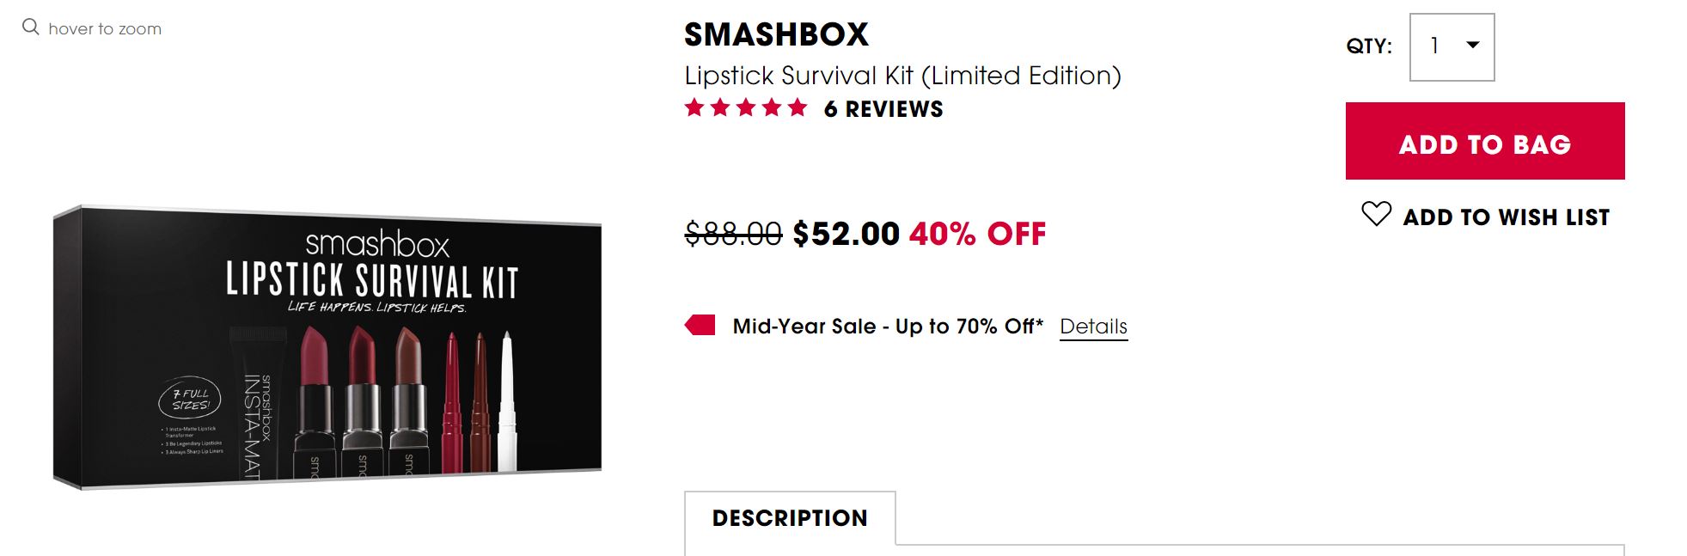Screen dimensions: 1687x556
Task: Click Add to Wish List text
Action: point(1506,217)
